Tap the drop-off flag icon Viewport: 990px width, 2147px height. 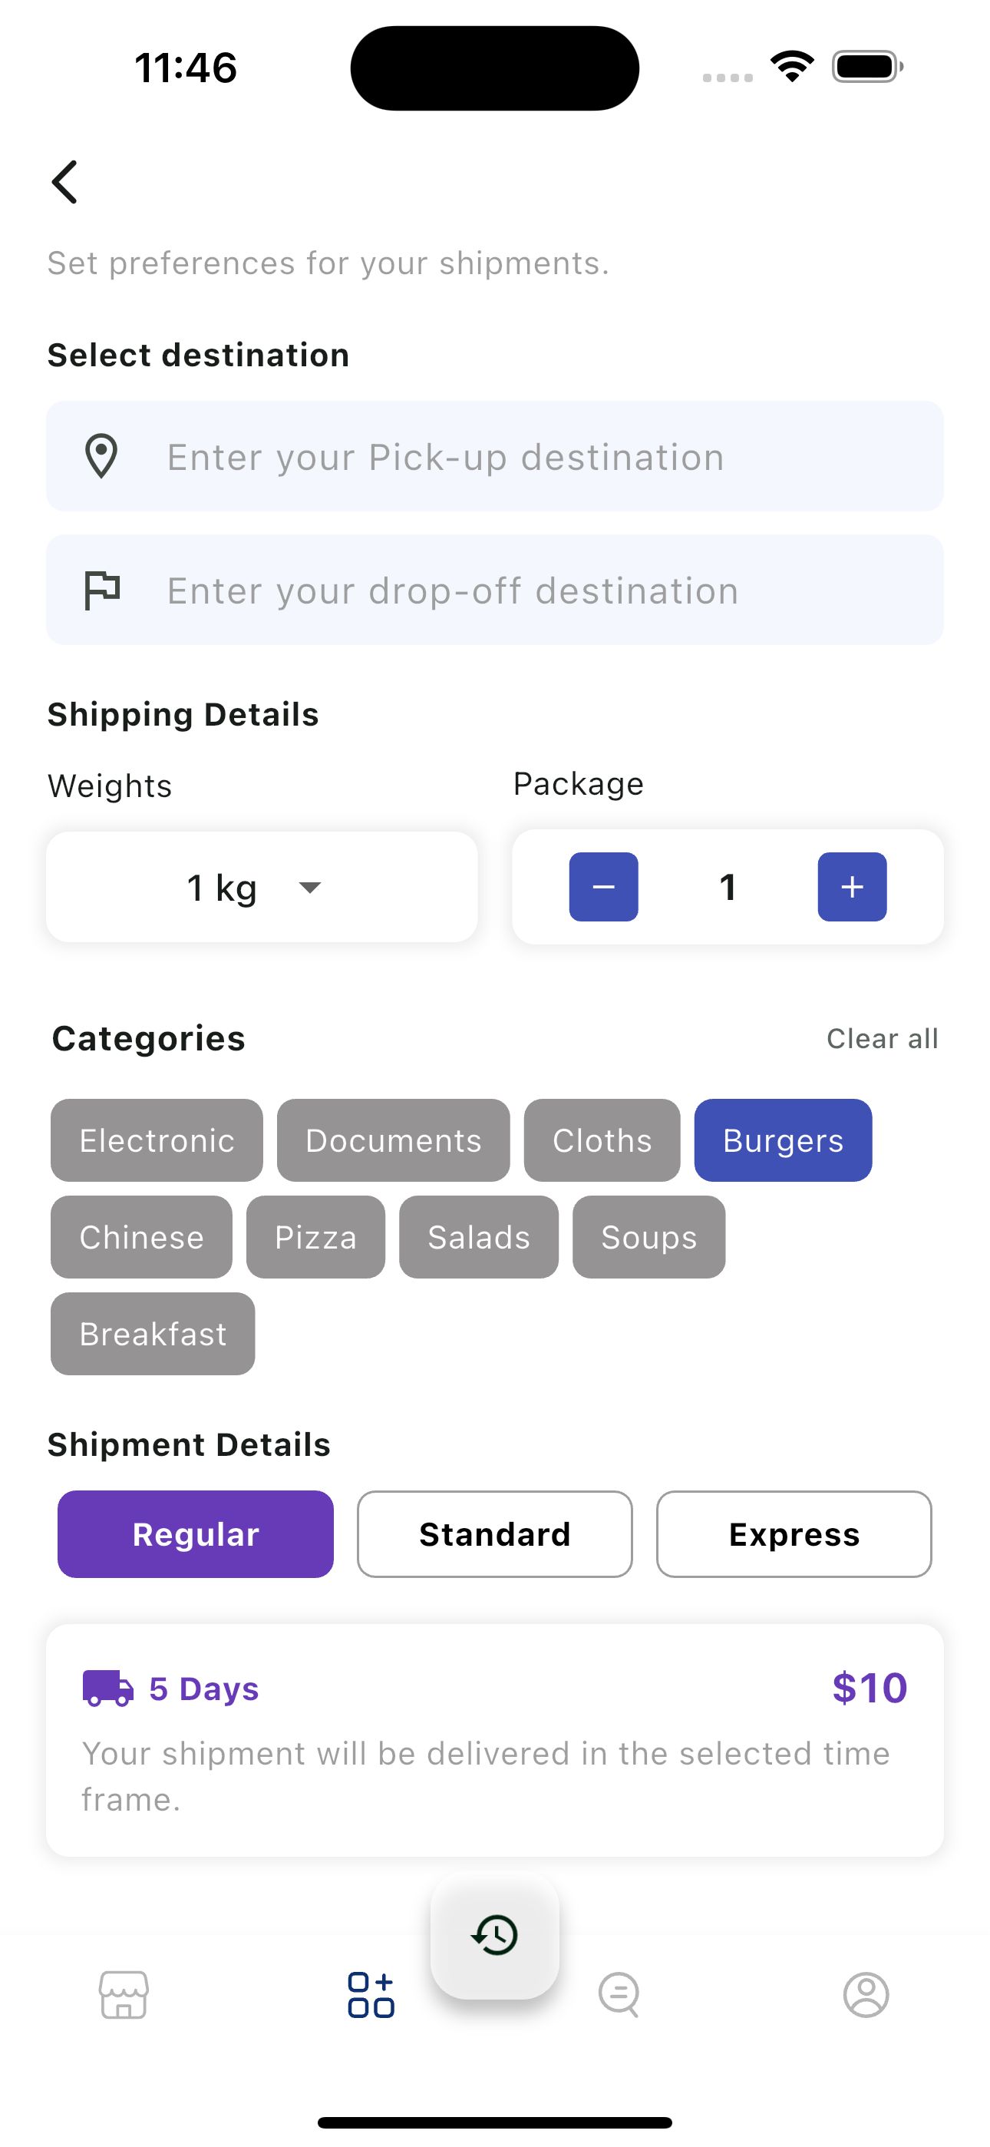click(x=103, y=590)
